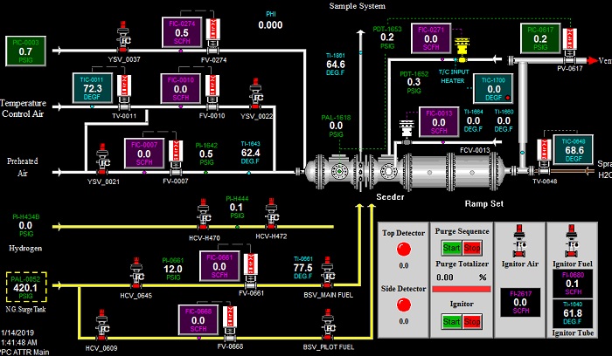
Task: Select the FV-0274 flow valve
Action: click(213, 36)
